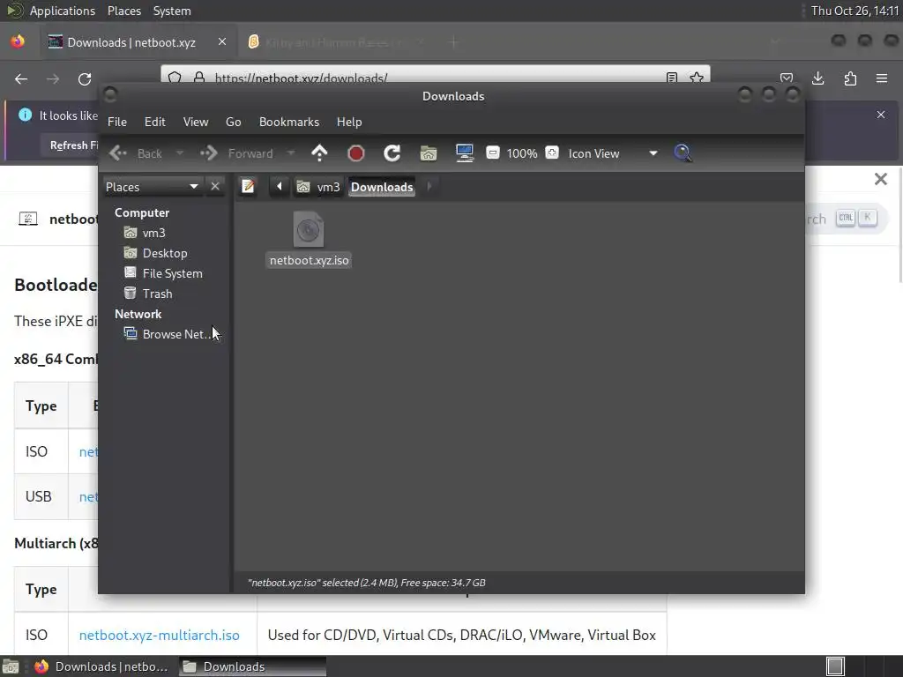
Task: Open the Home folder toolbar icon
Action: (x=429, y=153)
